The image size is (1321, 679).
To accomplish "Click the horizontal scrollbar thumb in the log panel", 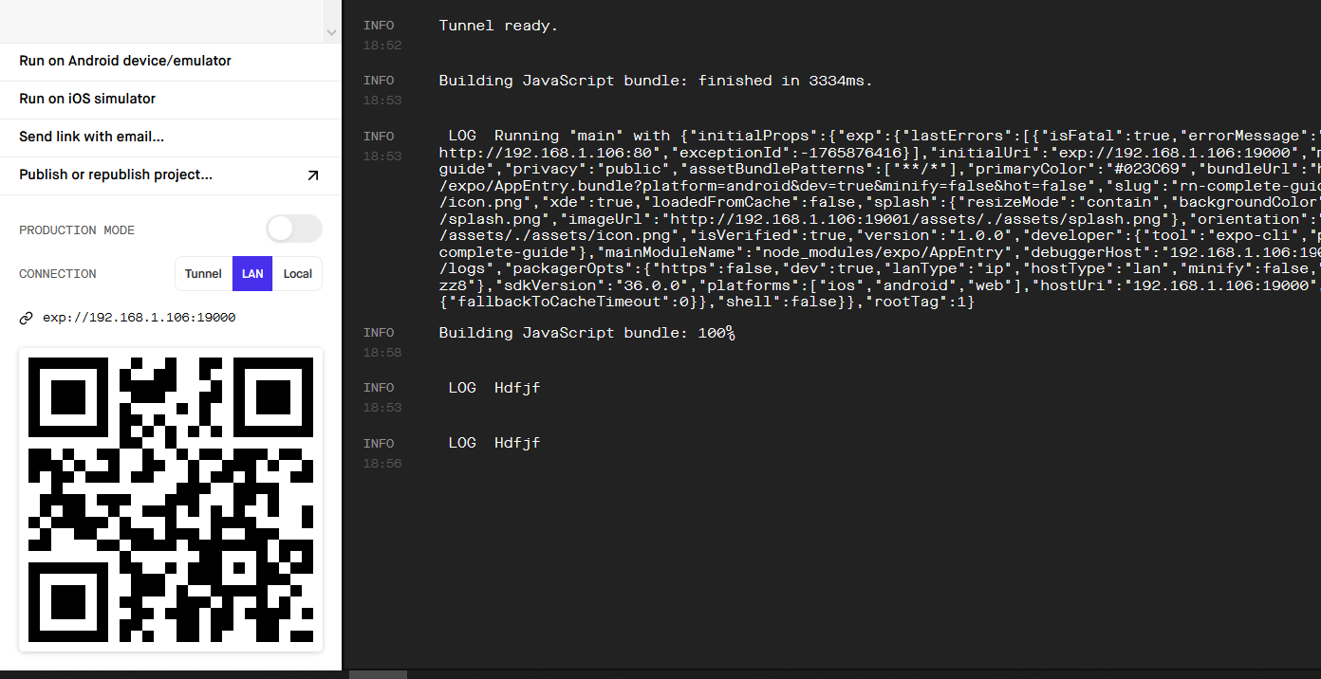I will pyautogui.click(x=378, y=674).
